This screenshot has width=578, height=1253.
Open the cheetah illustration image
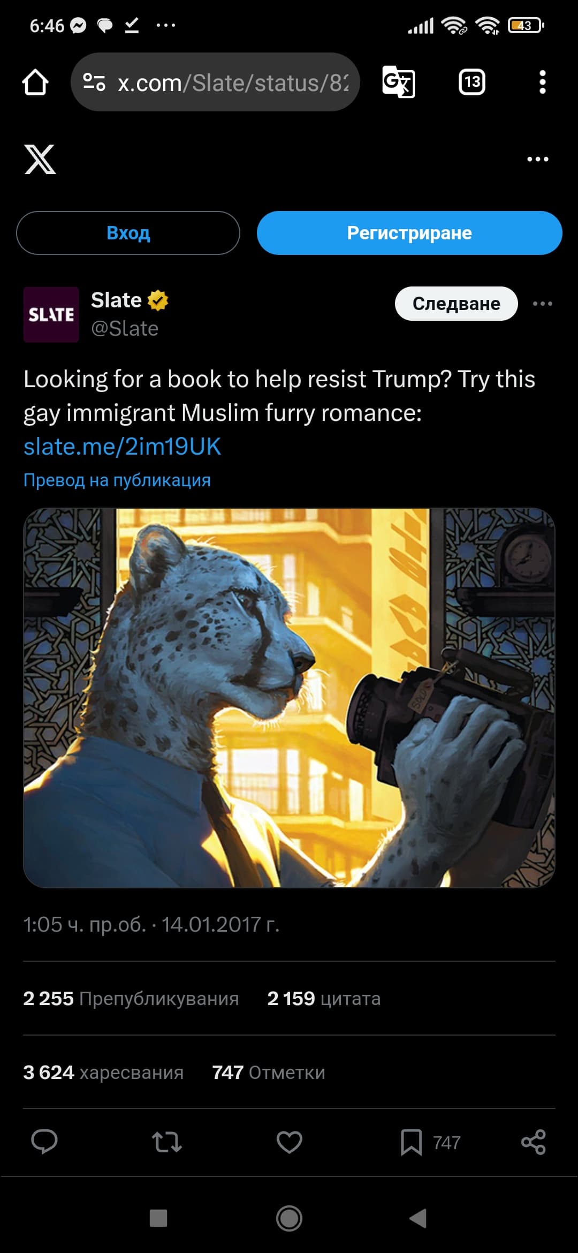(x=289, y=698)
